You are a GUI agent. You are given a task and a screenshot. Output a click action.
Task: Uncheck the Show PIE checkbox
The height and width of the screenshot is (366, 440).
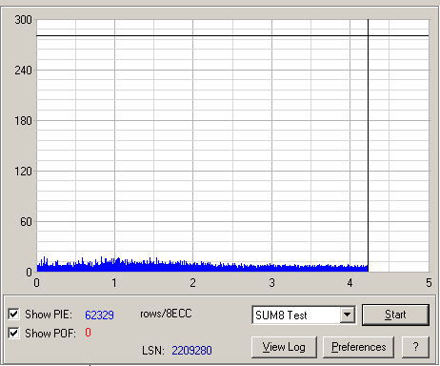(13, 315)
